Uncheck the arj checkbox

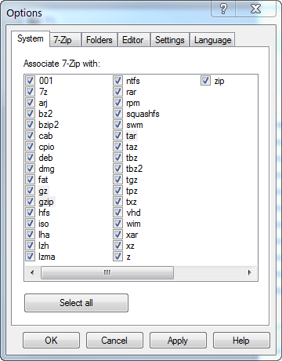(30, 103)
